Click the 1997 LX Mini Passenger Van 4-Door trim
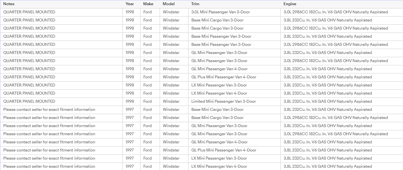403x170 pixels. (219, 166)
